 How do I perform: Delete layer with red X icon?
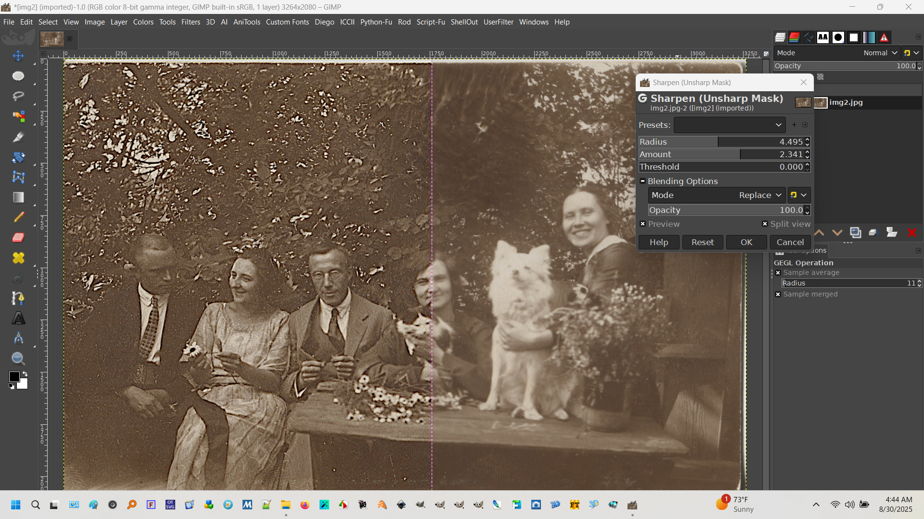pyautogui.click(x=911, y=233)
